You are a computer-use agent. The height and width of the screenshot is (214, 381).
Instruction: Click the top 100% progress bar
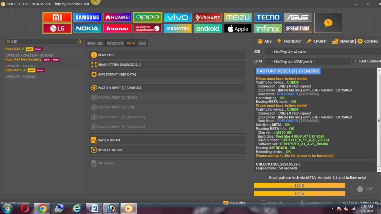299,185
